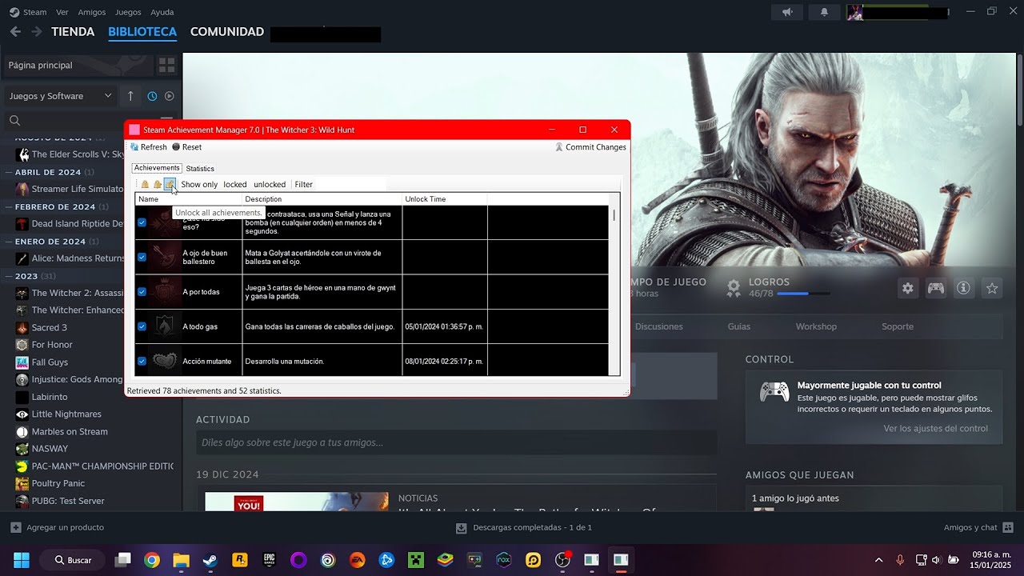Open Steam from the Windows taskbar
This screenshot has height=576, width=1024.
pyautogui.click(x=210, y=560)
